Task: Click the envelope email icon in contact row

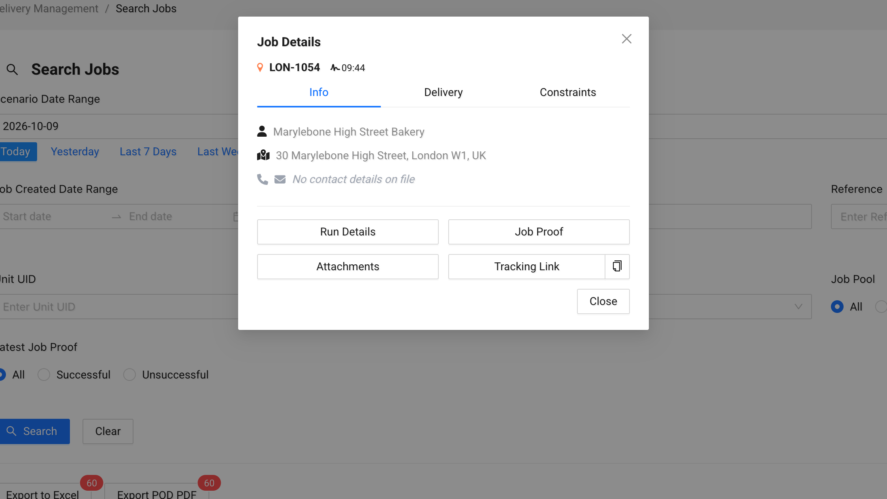Action: coord(280,179)
